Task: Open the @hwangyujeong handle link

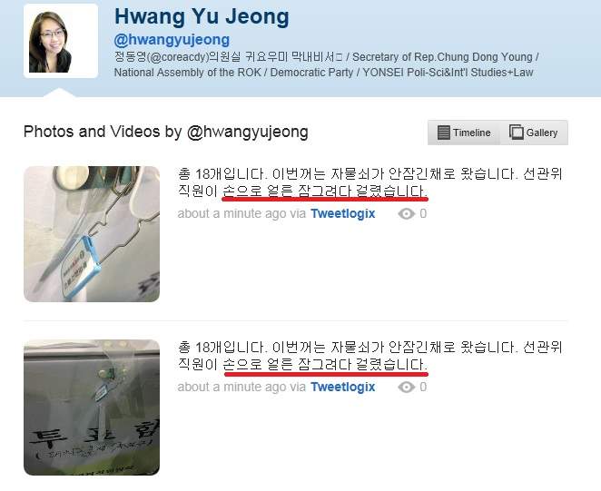Action: pos(172,39)
